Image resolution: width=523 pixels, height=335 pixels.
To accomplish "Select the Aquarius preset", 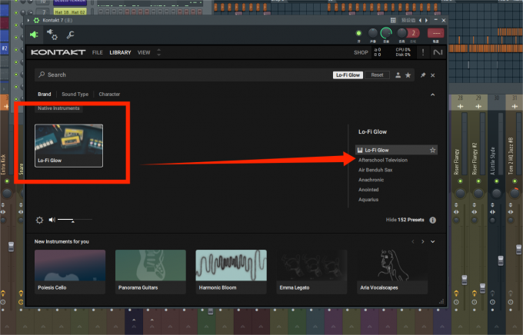I will tap(368, 200).
